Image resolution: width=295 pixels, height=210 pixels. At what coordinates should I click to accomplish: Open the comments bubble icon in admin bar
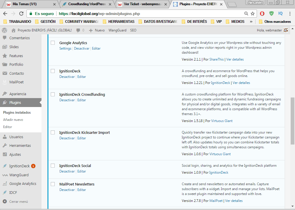pos(78,30)
